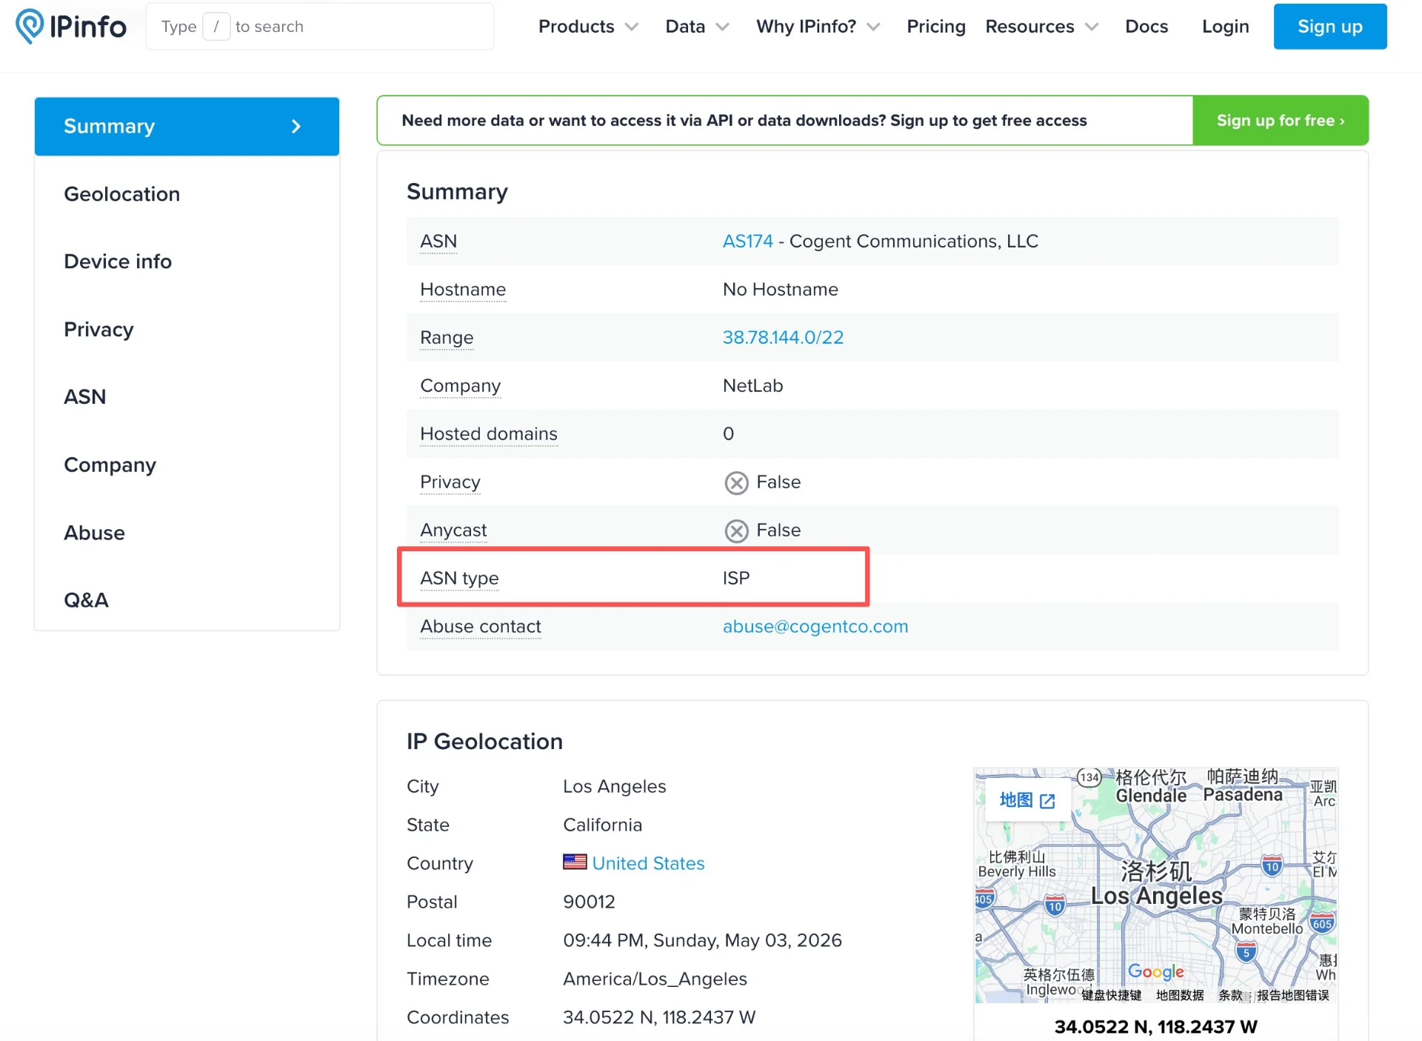Expand the Why IPinfo? dropdown

click(818, 27)
